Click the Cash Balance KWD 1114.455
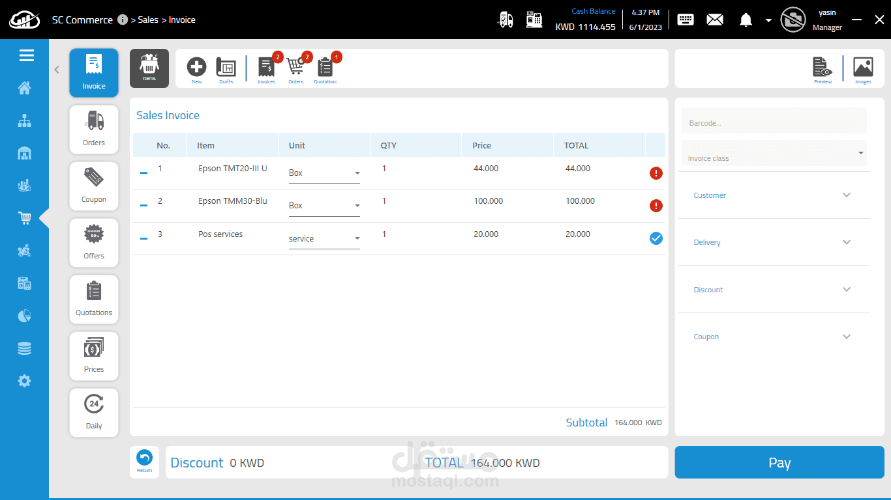The image size is (891, 500). pyautogui.click(x=585, y=20)
